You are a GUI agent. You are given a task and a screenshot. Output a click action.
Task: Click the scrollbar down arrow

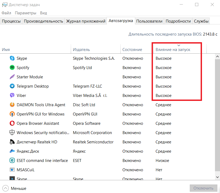(217, 177)
